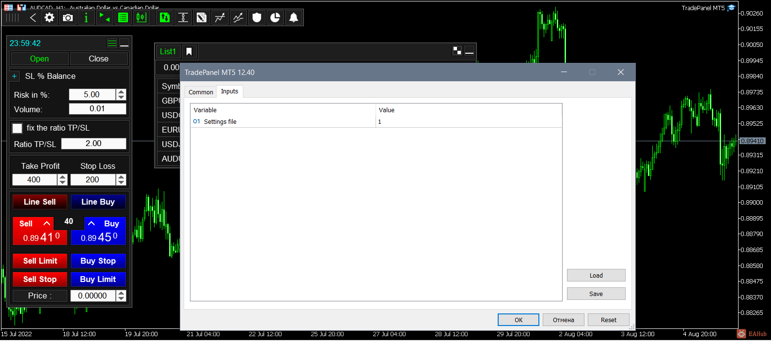
Task: Switch to the Close tab in trade panel
Action: [x=98, y=59]
